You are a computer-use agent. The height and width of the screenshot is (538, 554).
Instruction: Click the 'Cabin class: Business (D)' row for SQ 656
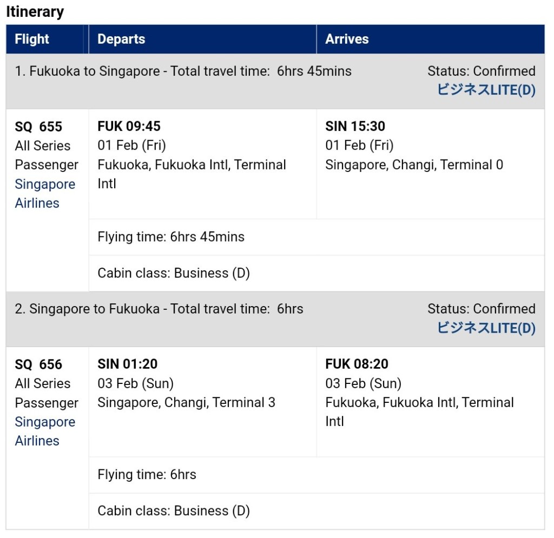(174, 511)
